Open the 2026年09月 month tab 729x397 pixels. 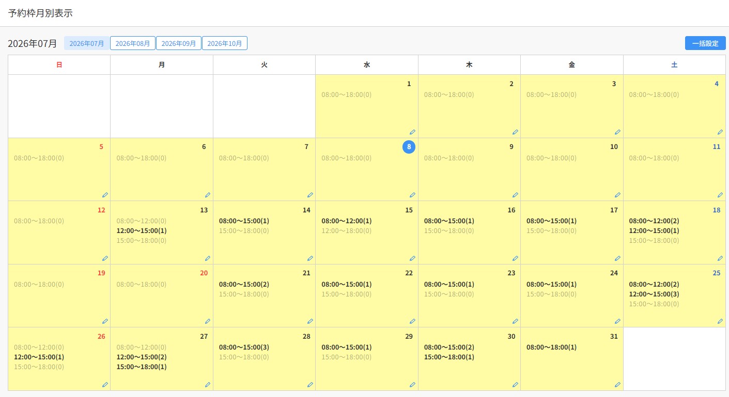point(179,43)
